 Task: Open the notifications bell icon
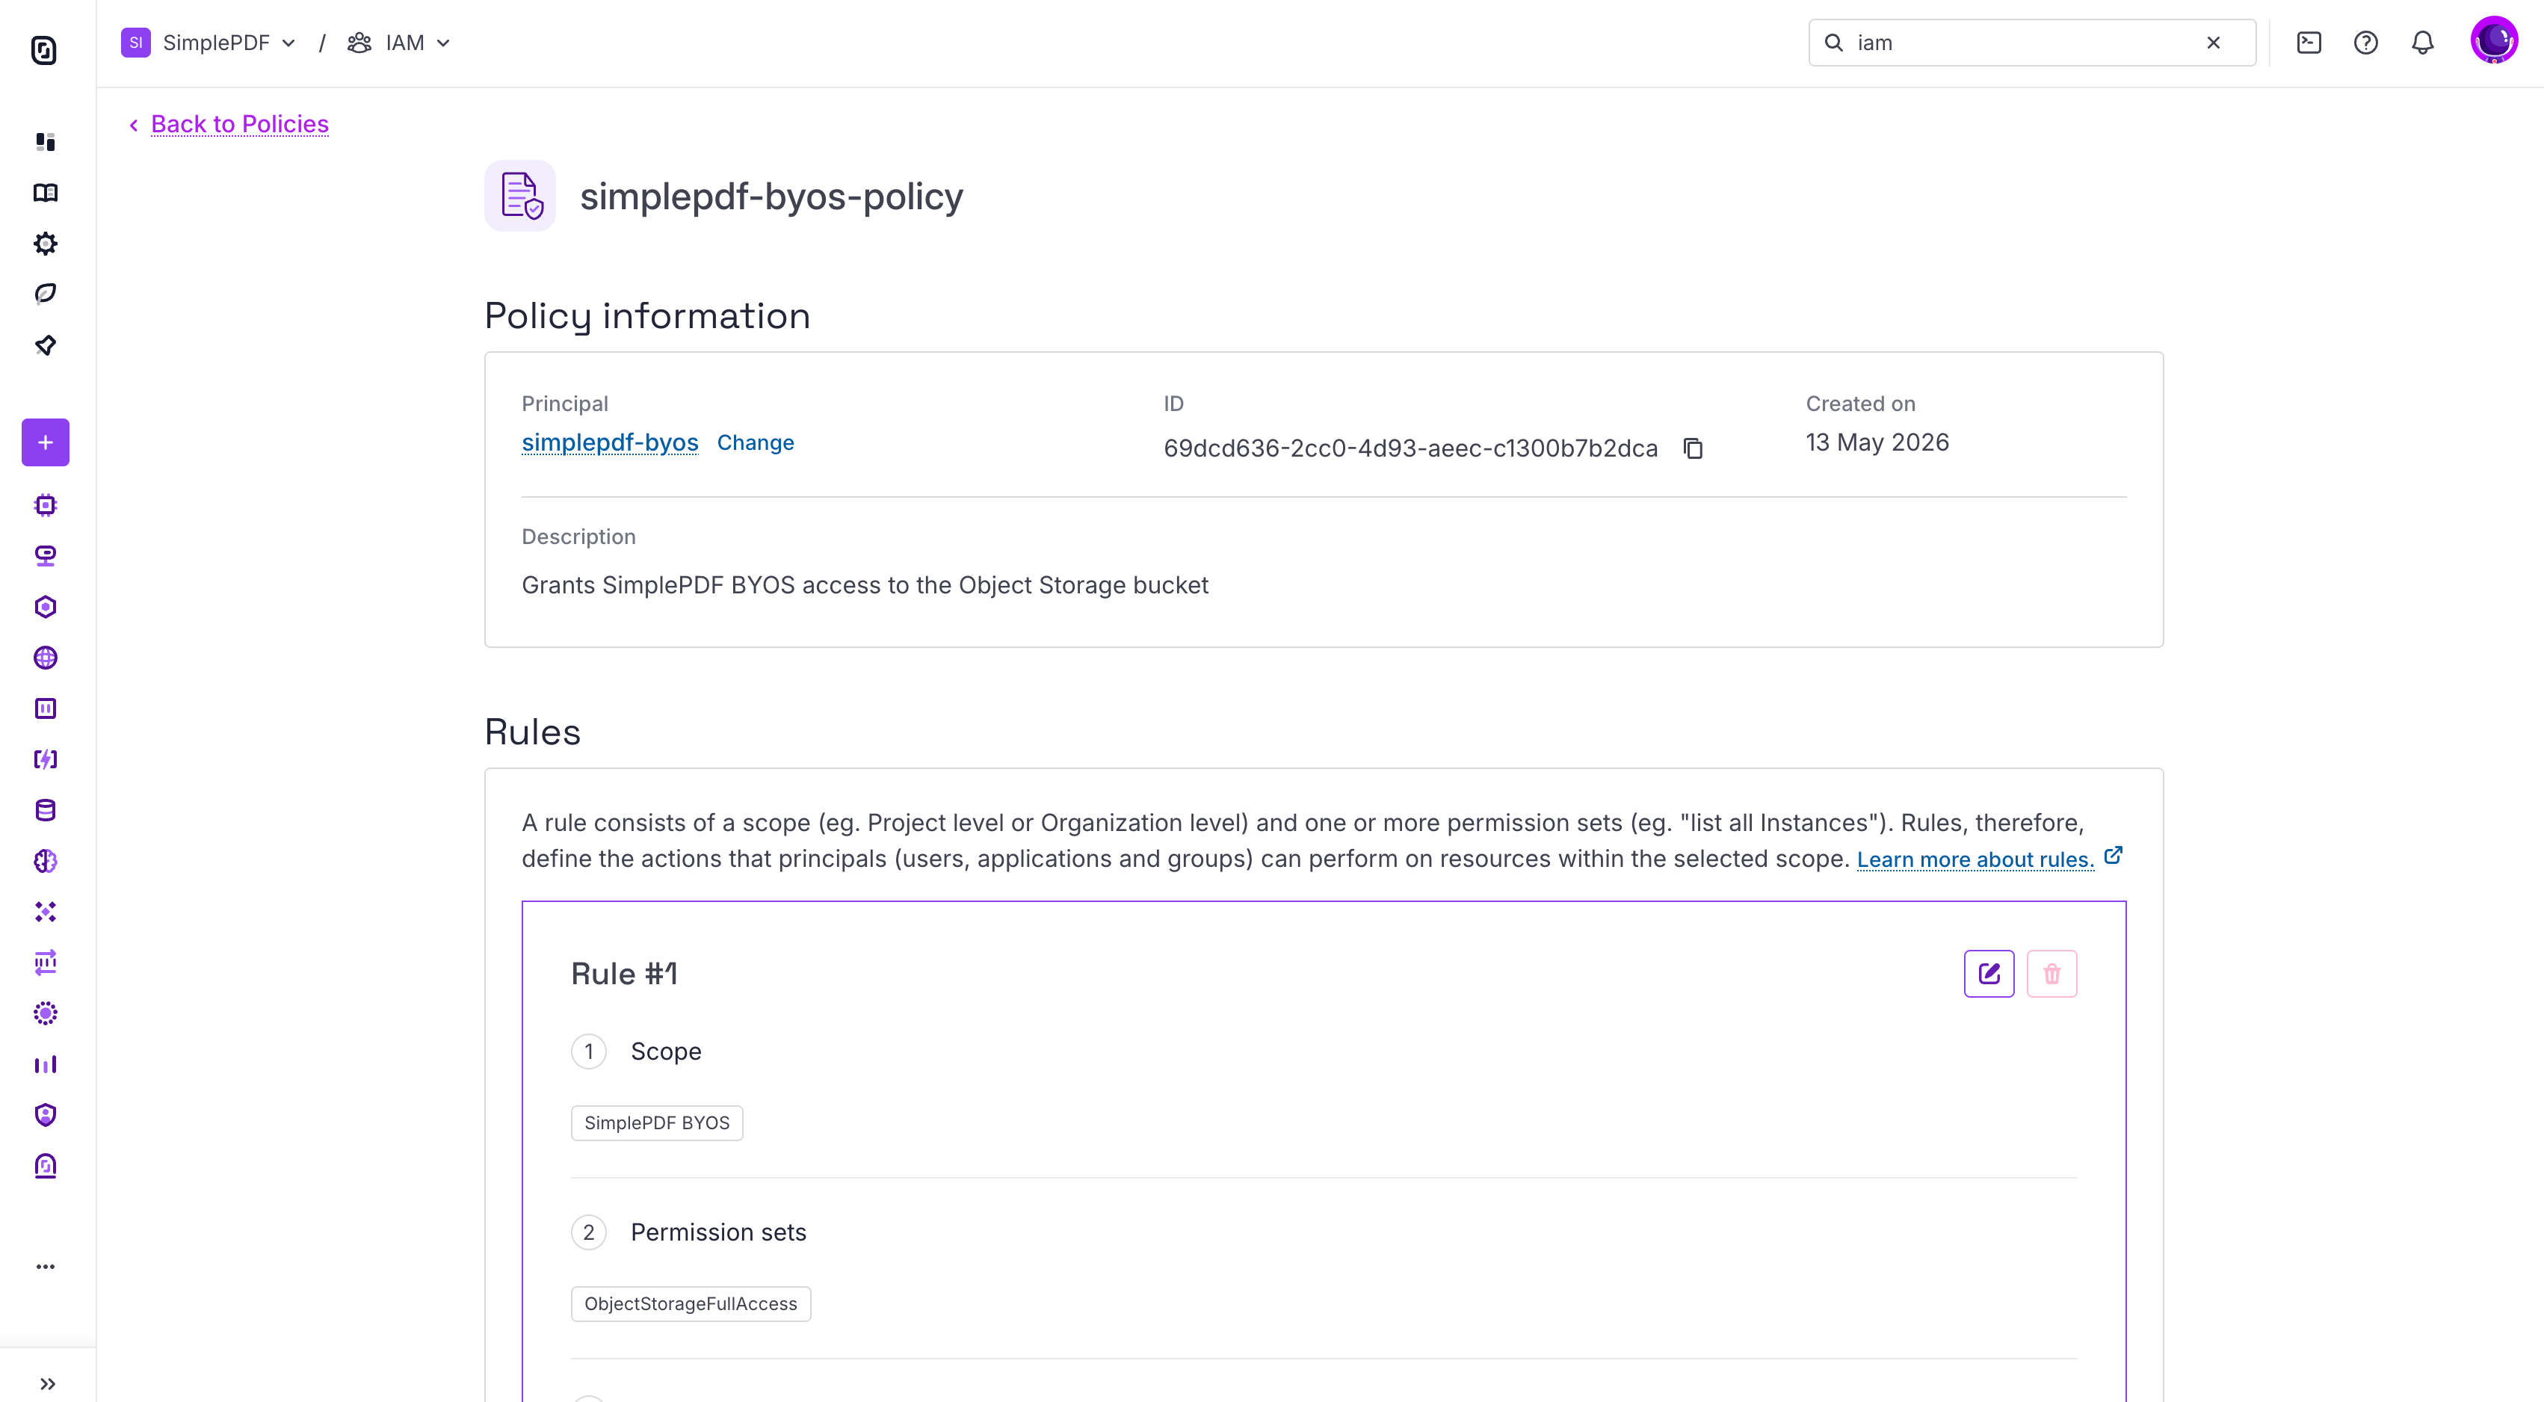pyautogui.click(x=2422, y=43)
